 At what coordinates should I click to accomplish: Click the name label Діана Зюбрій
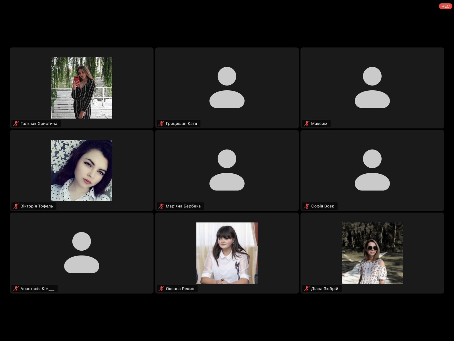[325, 289]
